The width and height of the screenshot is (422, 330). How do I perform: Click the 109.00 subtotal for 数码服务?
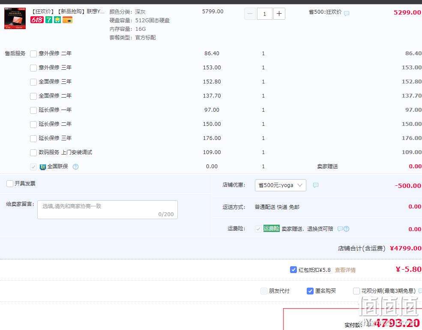coord(412,152)
